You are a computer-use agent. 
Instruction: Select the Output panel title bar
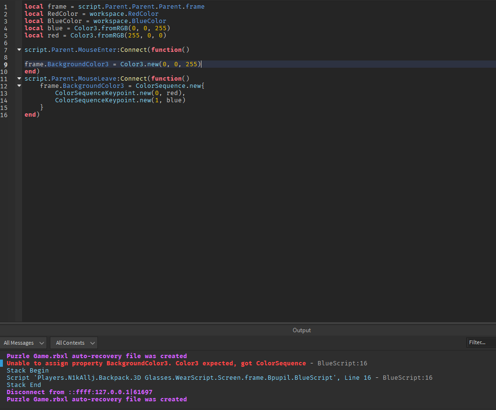301,330
